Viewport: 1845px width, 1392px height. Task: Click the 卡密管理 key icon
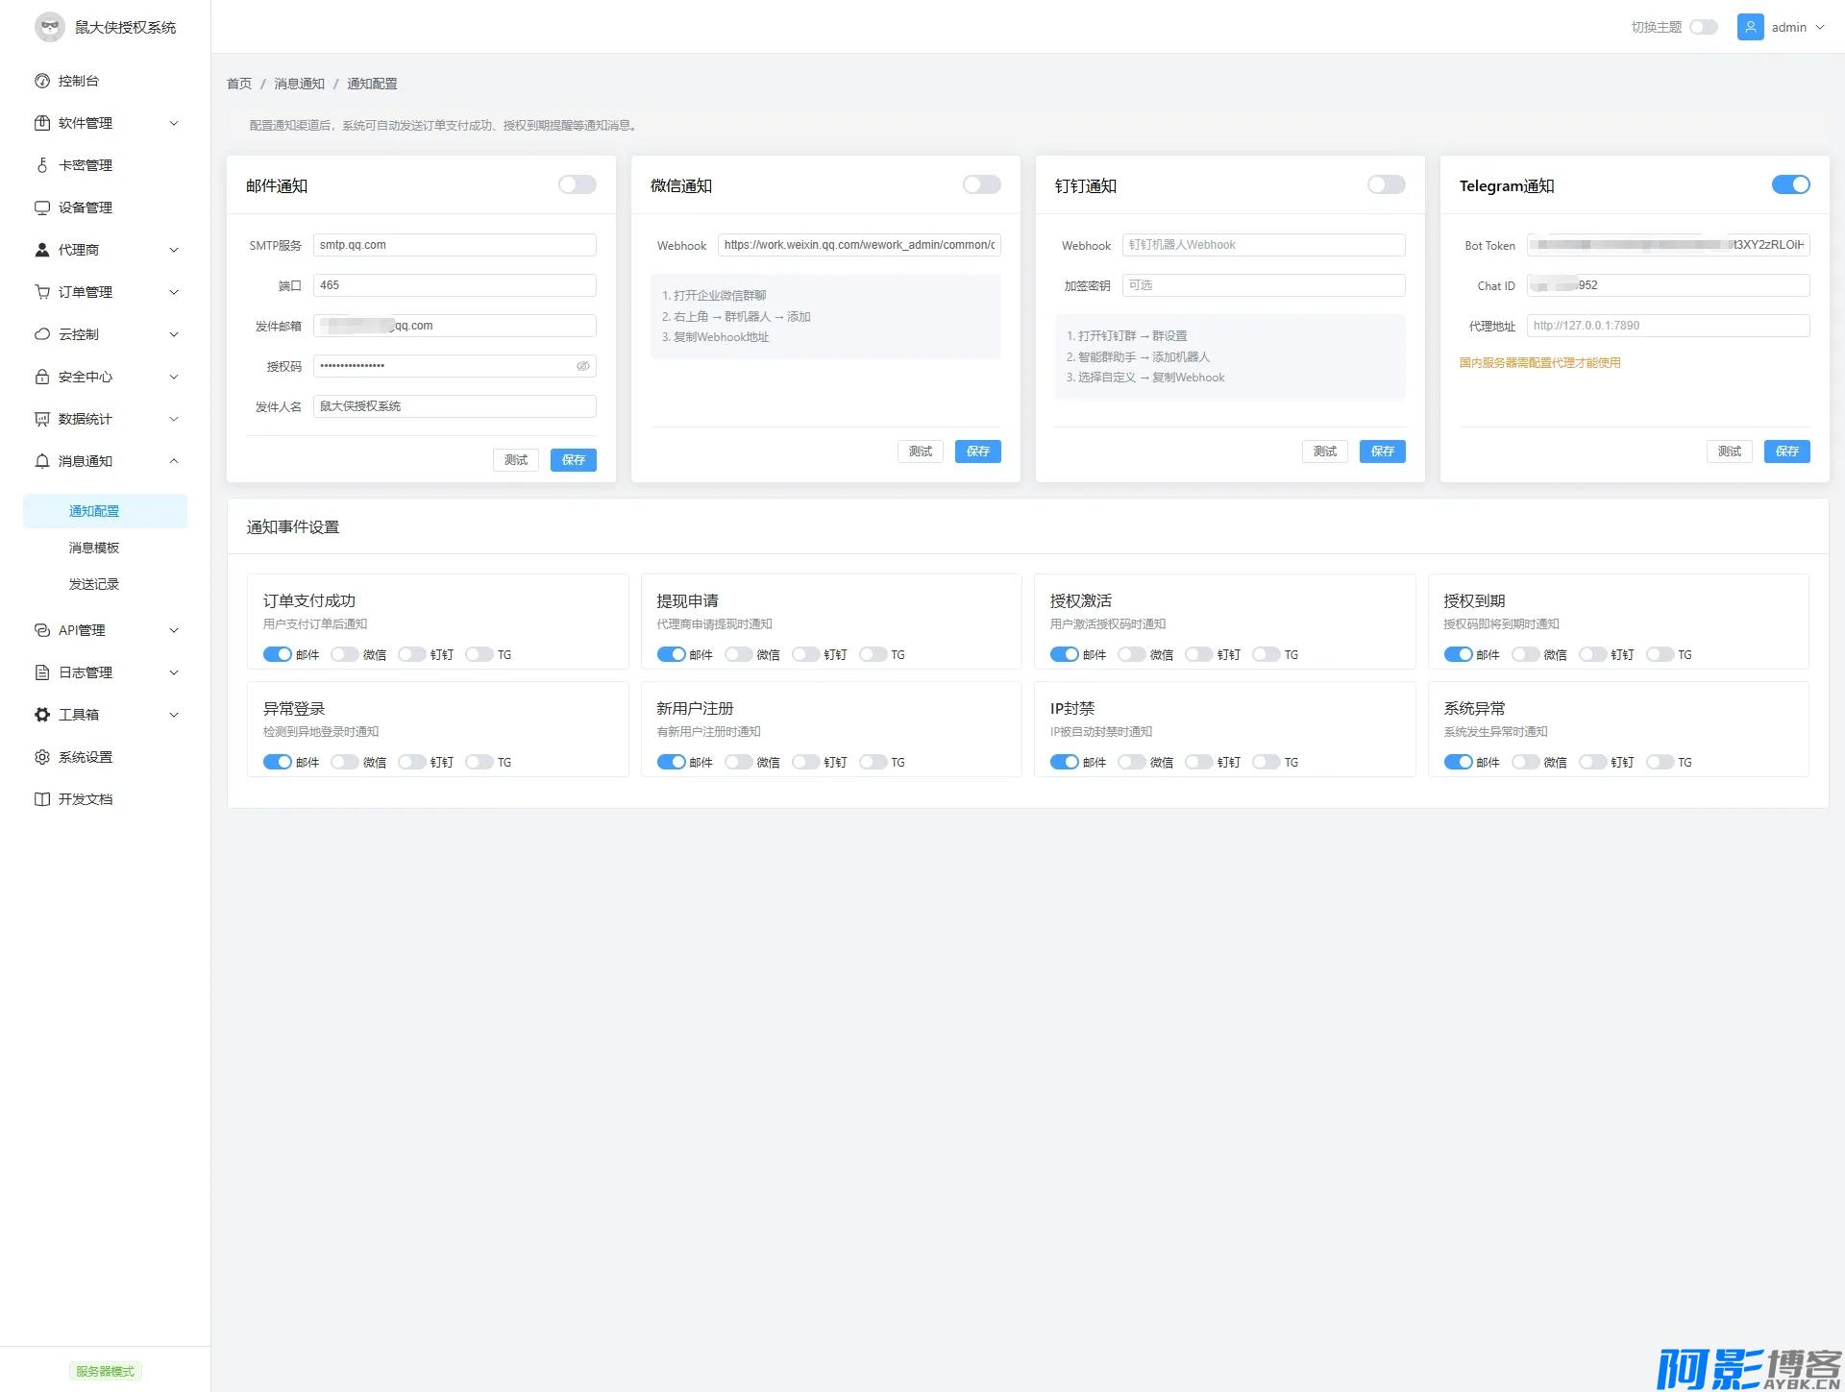[42, 165]
